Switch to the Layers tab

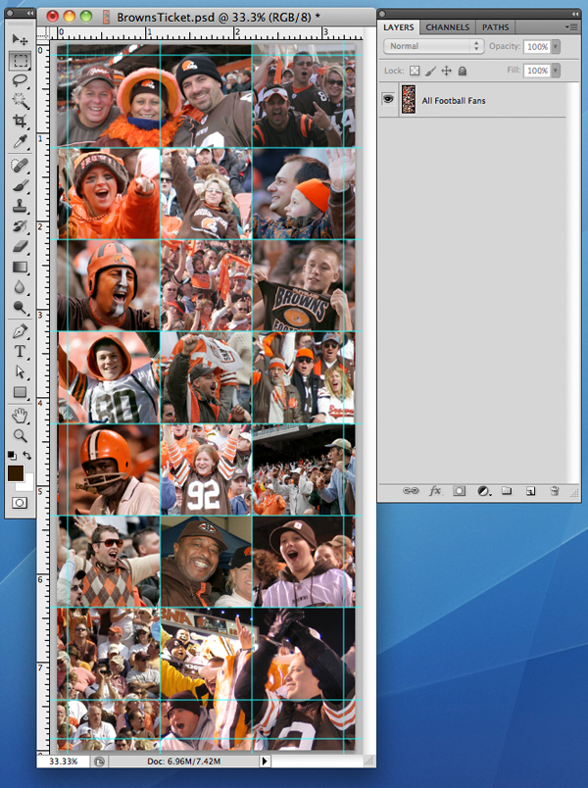tap(399, 27)
